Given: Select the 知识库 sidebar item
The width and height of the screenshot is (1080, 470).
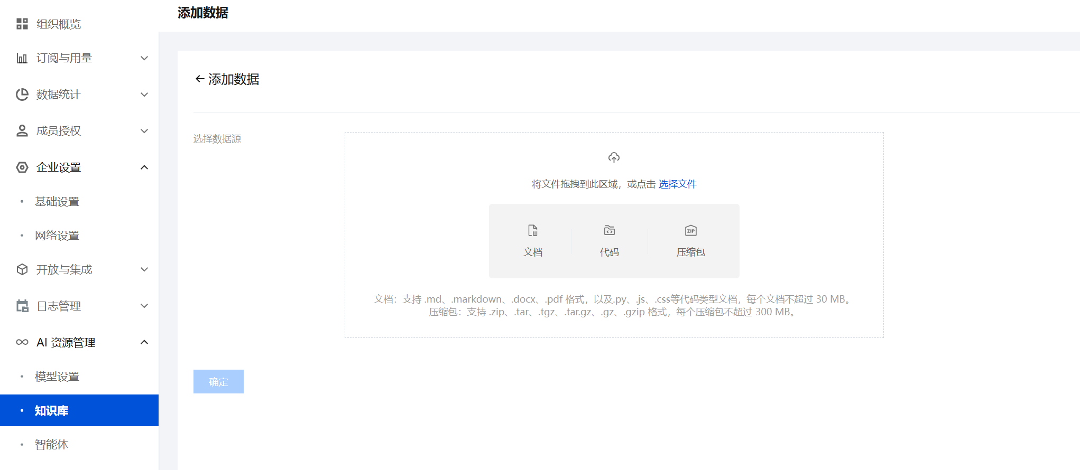Looking at the screenshot, I should click(79, 410).
